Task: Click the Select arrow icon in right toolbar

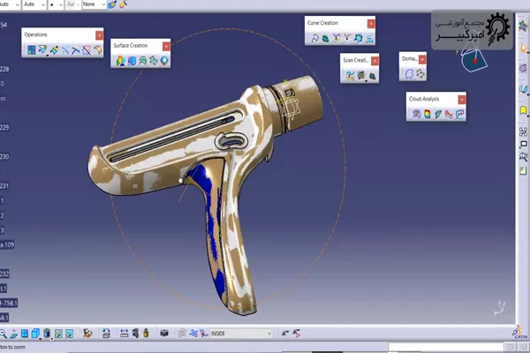Action: (524, 49)
